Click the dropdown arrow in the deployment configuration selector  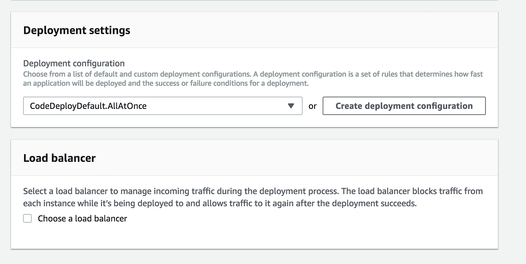coord(290,106)
